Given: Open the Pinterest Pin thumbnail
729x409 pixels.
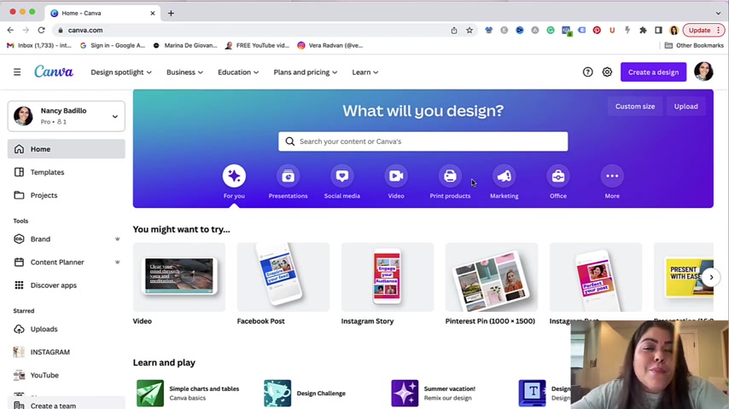Looking at the screenshot, I should (x=492, y=277).
